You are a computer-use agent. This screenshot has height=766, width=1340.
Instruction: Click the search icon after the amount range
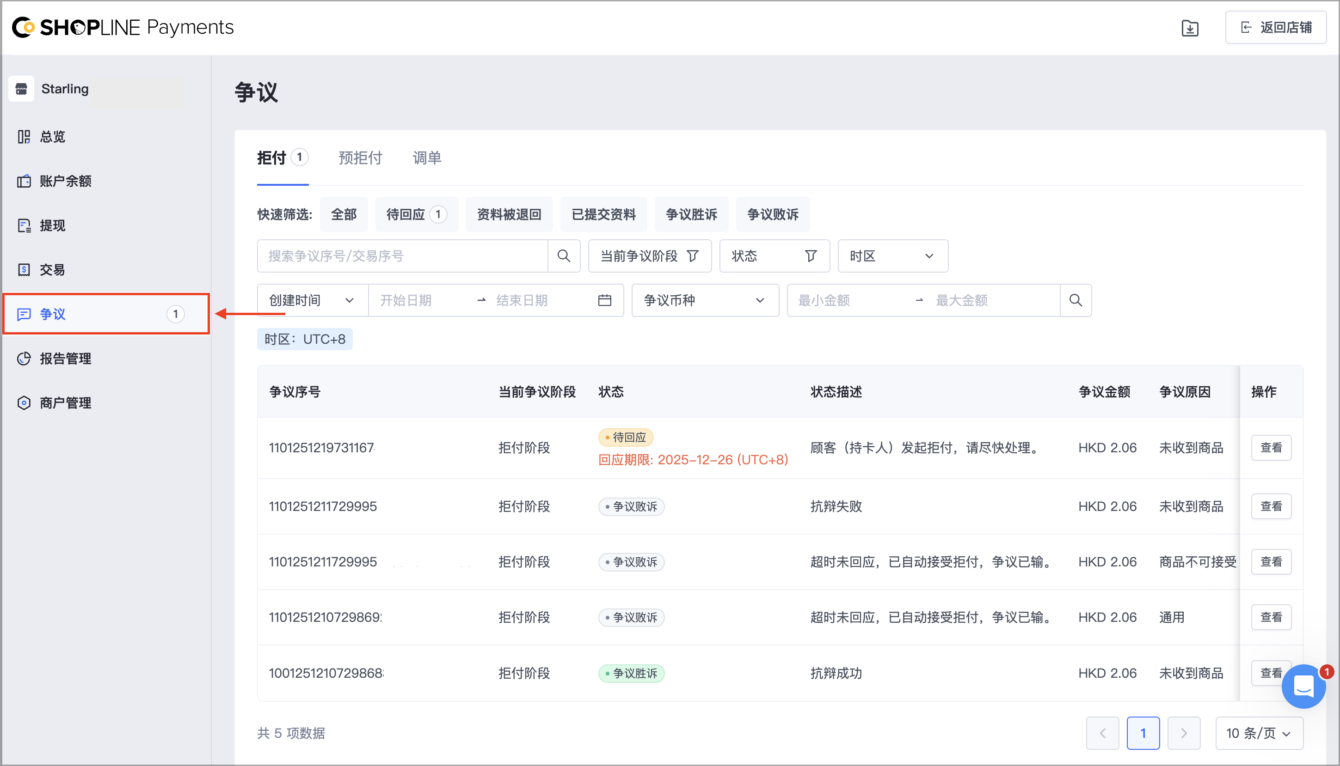1076,300
